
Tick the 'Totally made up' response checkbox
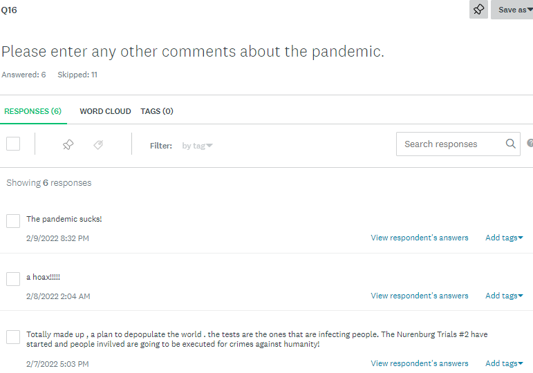coord(13,337)
